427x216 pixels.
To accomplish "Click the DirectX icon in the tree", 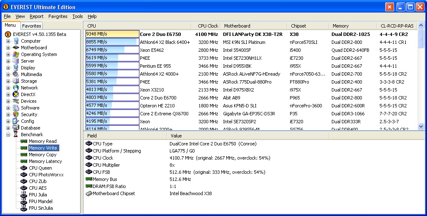I will pyautogui.click(x=16, y=94).
